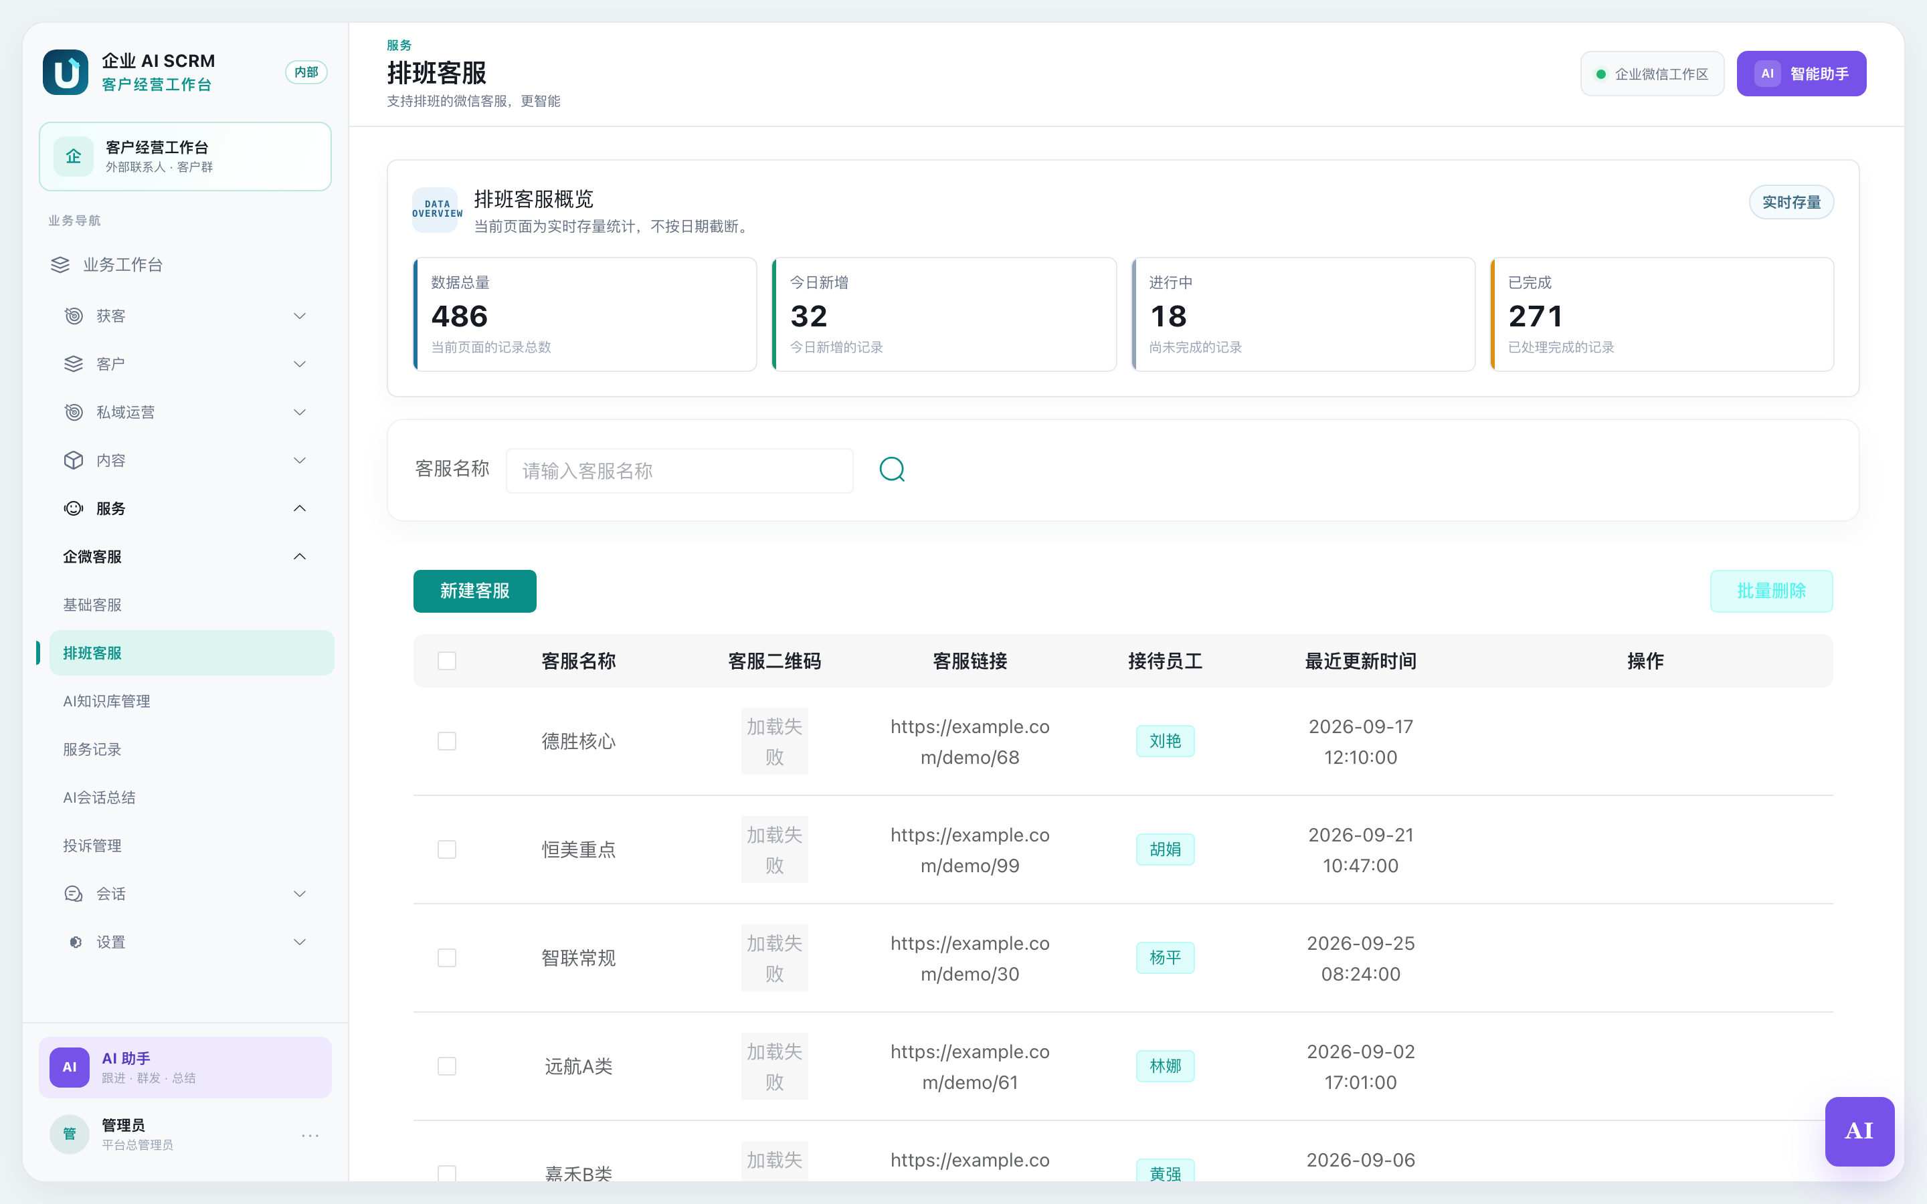The image size is (1927, 1204).
Task: Check the checkbox for 德胜核心 row
Action: pyautogui.click(x=447, y=741)
